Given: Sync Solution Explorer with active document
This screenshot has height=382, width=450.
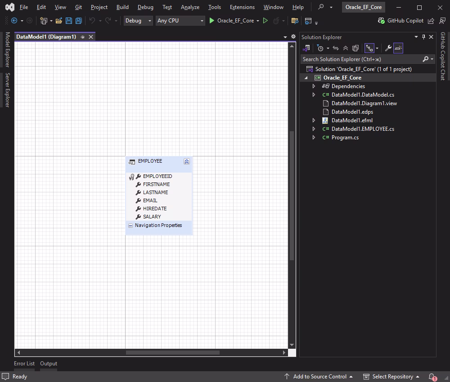Looking at the screenshot, I should 336,48.
